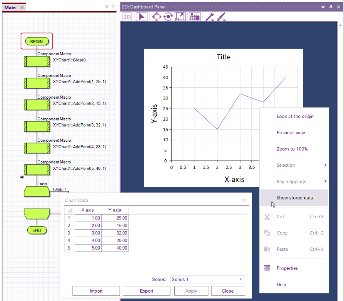Open the Series 1 dropdown
Viewport: 344px width, 301px height.
(x=207, y=279)
